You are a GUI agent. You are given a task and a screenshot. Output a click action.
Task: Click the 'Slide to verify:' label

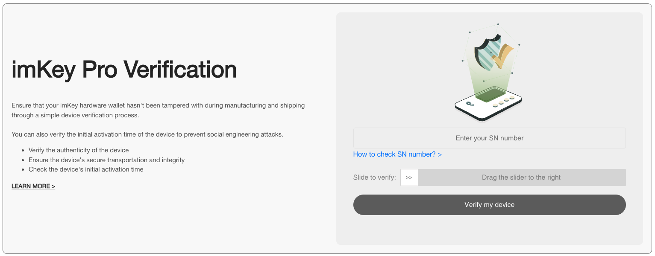click(x=374, y=177)
